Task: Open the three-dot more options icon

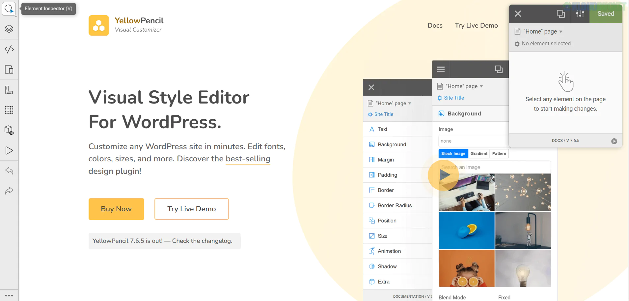Action: click(x=9, y=295)
